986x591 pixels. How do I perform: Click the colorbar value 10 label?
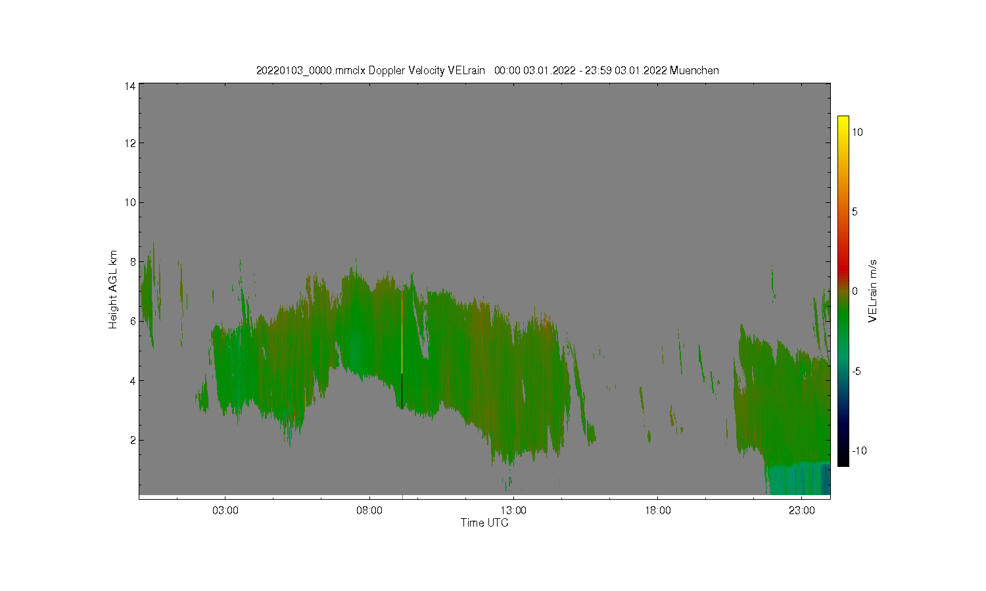tap(858, 132)
